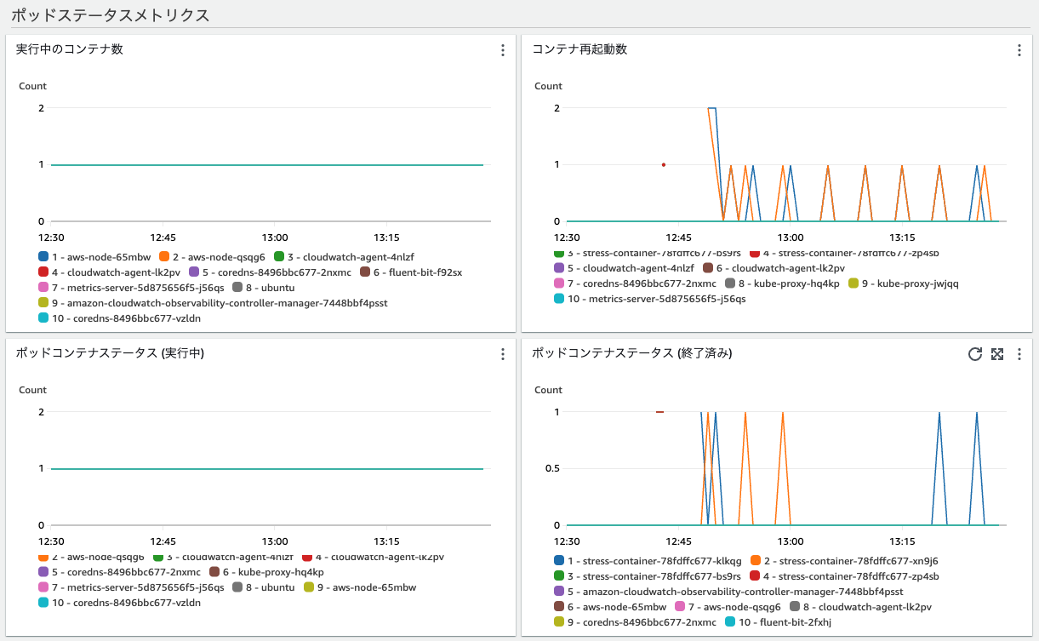Viewport: 1039px width, 641px height.
Task: Toggle 10 - fluent-bit-2fxhj legend in 終了済み widget
Action: pos(779,622)
